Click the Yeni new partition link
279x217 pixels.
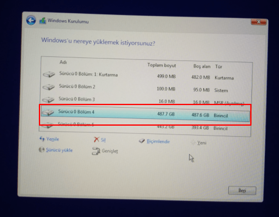(202, 143)
